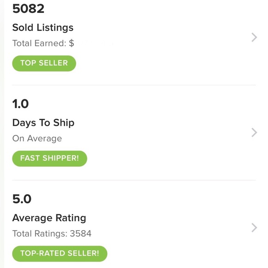Open Average Rating details chevron
This screenshot has height=268, width=268.
tap(254, 227)
